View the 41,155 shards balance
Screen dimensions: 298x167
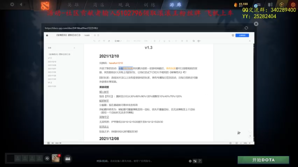click(x=241, y=4)
